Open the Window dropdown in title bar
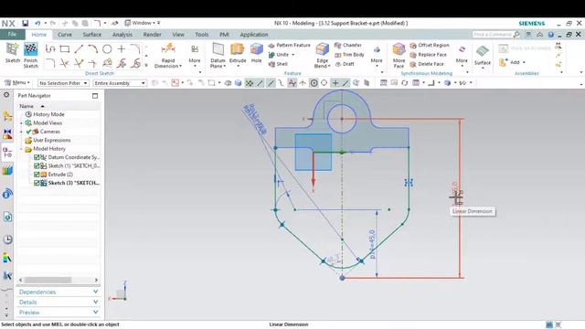Viewport: 585px width, 329px height. tap(143, 23)
